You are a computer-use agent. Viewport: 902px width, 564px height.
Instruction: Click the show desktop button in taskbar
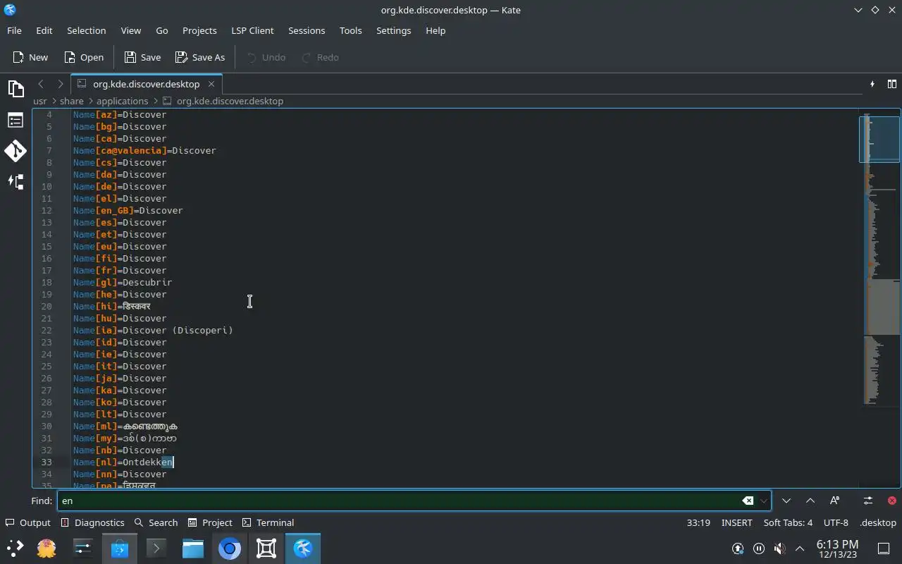(884, 548)
